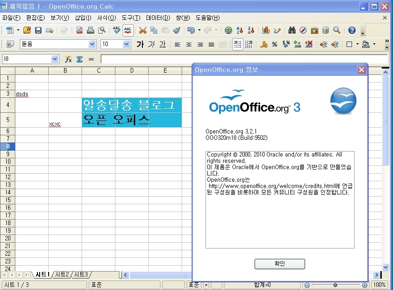
Task: Close the OpenOffice.org 정보 dialog
Action: pyautogui.click(x=361, y=70)
